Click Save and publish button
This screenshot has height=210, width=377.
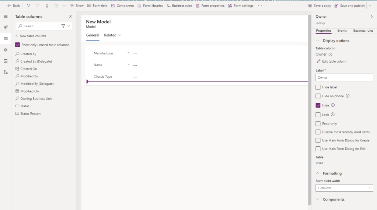(x=349, y=6)
